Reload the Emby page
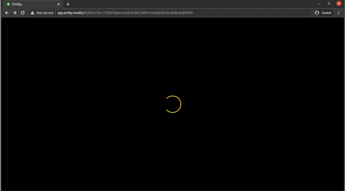This screenshot has height=191, width=345. [x=23, y=13]
